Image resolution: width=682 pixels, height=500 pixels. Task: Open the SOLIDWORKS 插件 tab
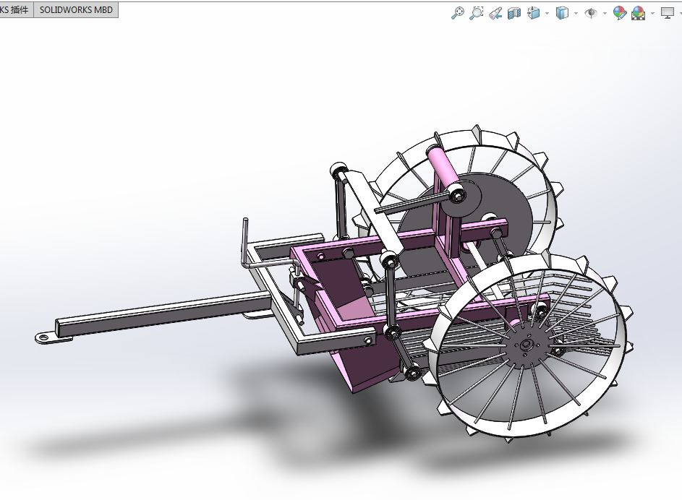[16, 9]
